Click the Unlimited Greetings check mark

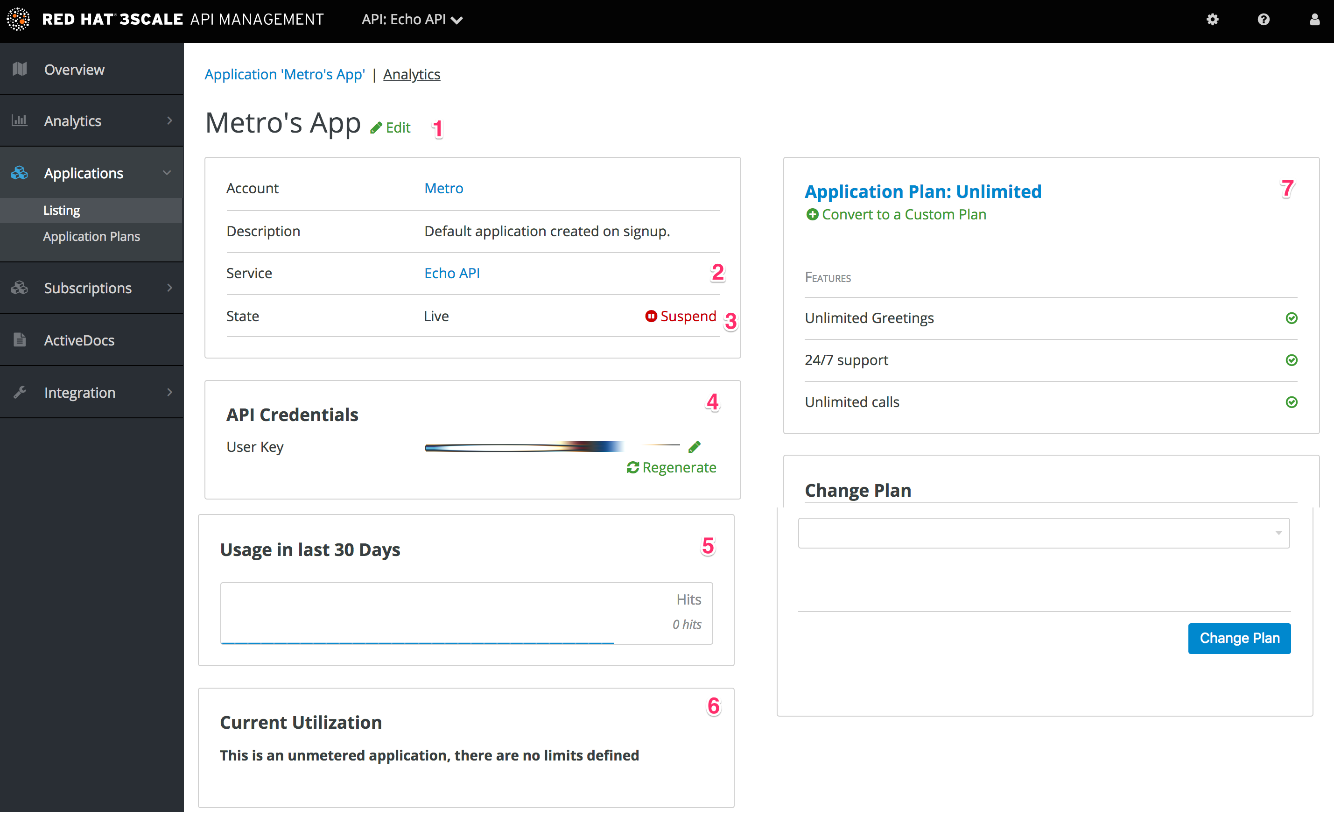pos(1291,318)
